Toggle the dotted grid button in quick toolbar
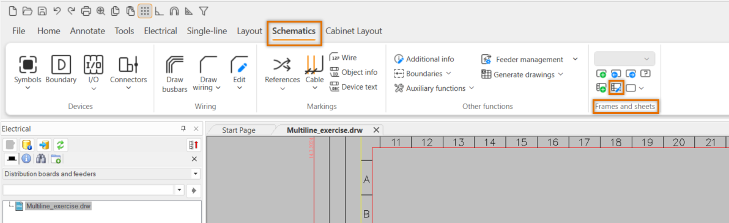729x223 pixels. pyautogui.click(x=145, y=11)
